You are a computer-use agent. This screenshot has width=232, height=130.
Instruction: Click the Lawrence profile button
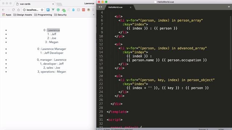(x=89, y=3)
